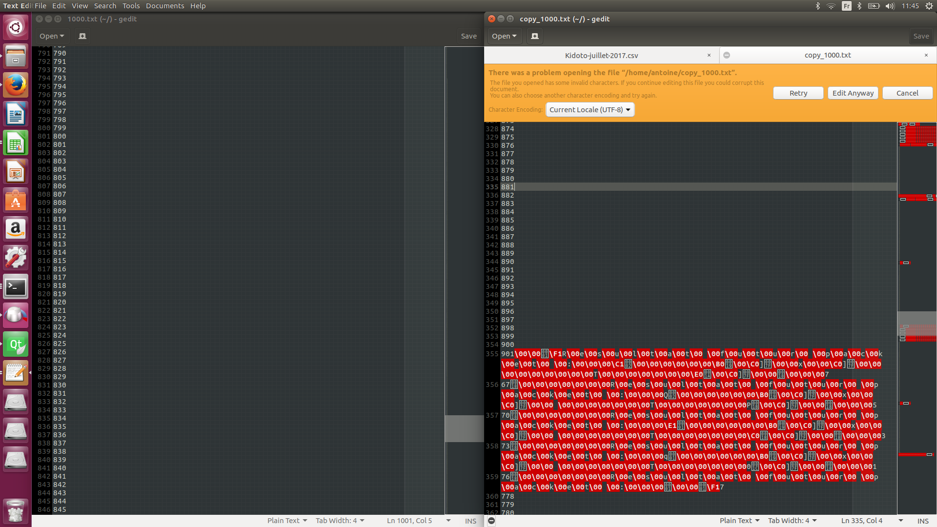Toggle INS mode in the 1000.txt status bar

coord(470,521)
